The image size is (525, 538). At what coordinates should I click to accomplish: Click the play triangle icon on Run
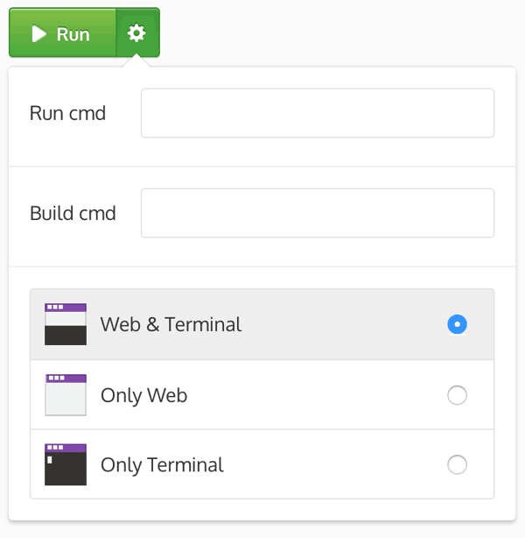pos(38,34)
